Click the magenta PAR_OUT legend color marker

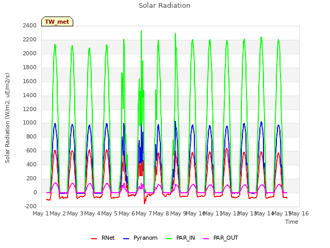[x=206, y=239]
